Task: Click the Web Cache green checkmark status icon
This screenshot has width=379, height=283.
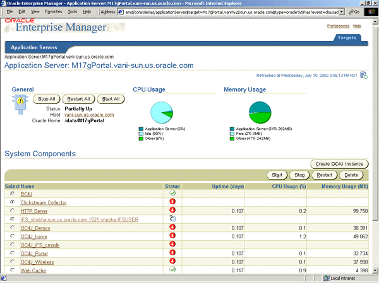Action: (172, 270)
